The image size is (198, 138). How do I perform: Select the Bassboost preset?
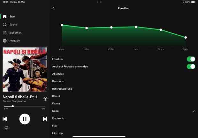pos(58,81)
